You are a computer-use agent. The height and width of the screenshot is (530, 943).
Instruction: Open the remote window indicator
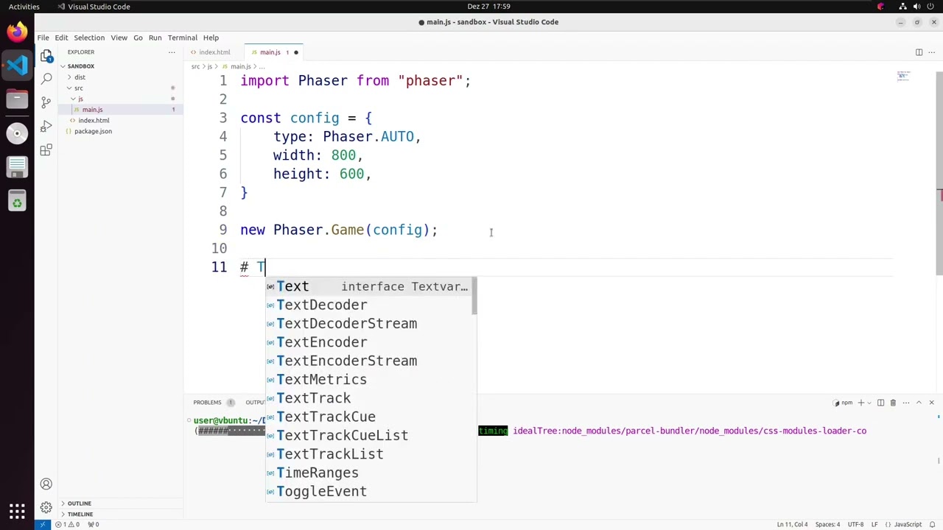coord(43,524)
